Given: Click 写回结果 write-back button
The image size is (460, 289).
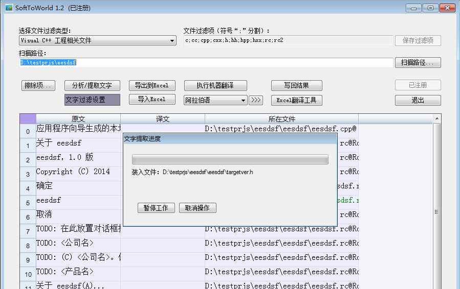Looking at the screenshot, I should (x=297, y=85).
